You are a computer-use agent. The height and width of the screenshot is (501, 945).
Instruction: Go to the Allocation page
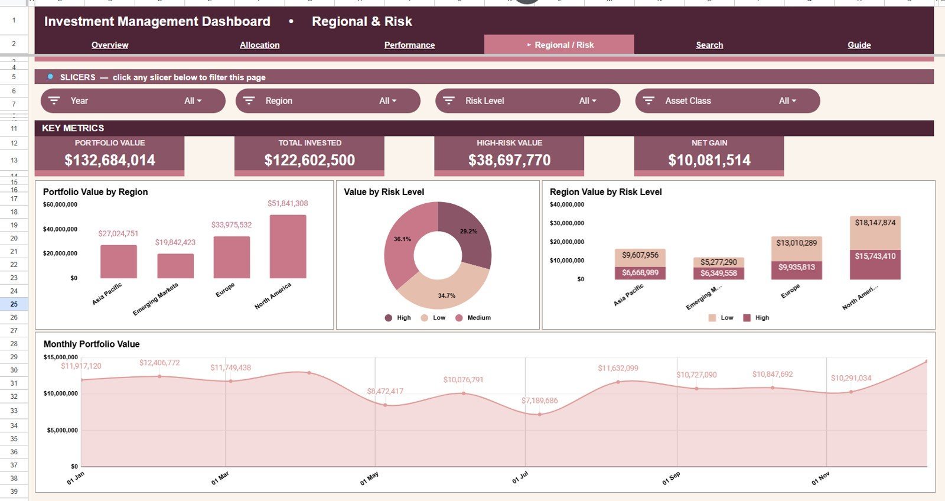[260, 45]
